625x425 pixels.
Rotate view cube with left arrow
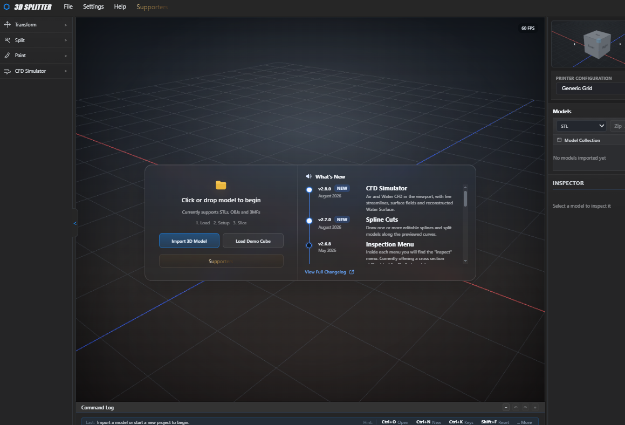(x=574, y=44)
